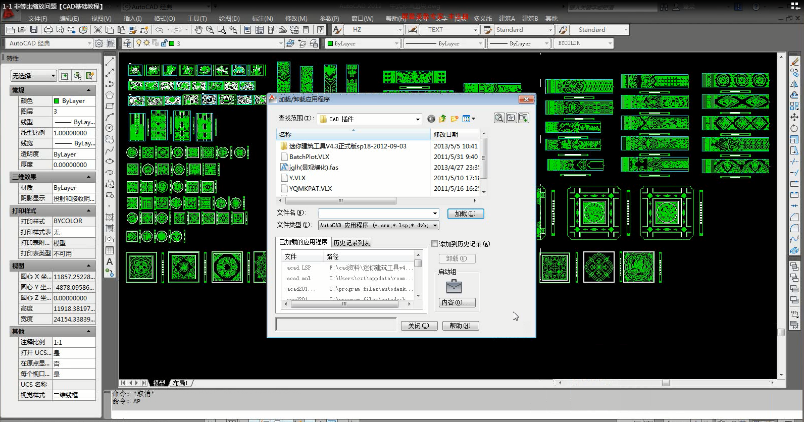The width and height of the screenshot is (804, 422).
Task: Create new folder in Load dialog
Action: pyautogui.click(x=455, y=119)
